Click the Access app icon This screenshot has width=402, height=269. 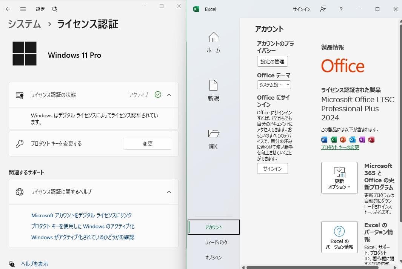pos(371,140)
